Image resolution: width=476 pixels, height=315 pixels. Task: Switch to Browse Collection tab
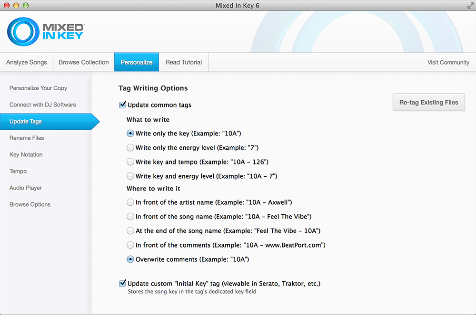[84, 62]
